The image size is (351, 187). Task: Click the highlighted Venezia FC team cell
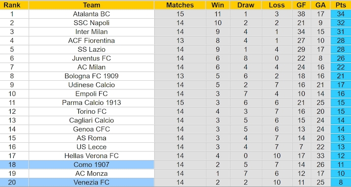pos(92,182)
